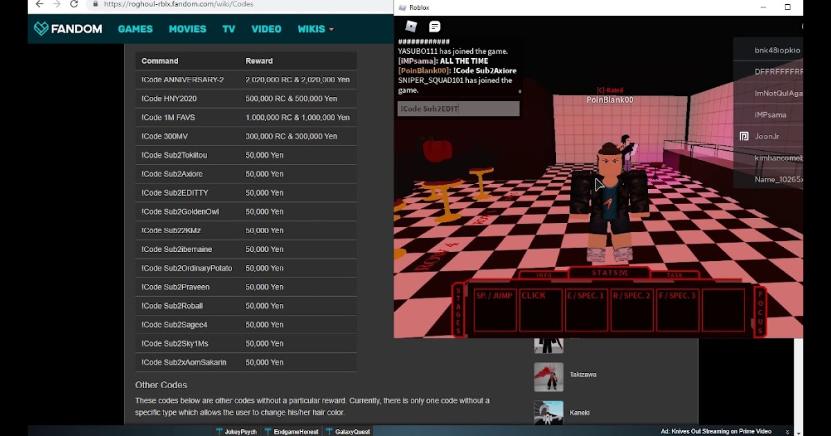
Task: Open the Kaneki thumbnail image
Action: [548, 413]
